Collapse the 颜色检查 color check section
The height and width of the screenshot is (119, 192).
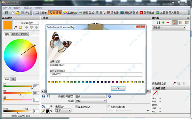tap(154, 88)
